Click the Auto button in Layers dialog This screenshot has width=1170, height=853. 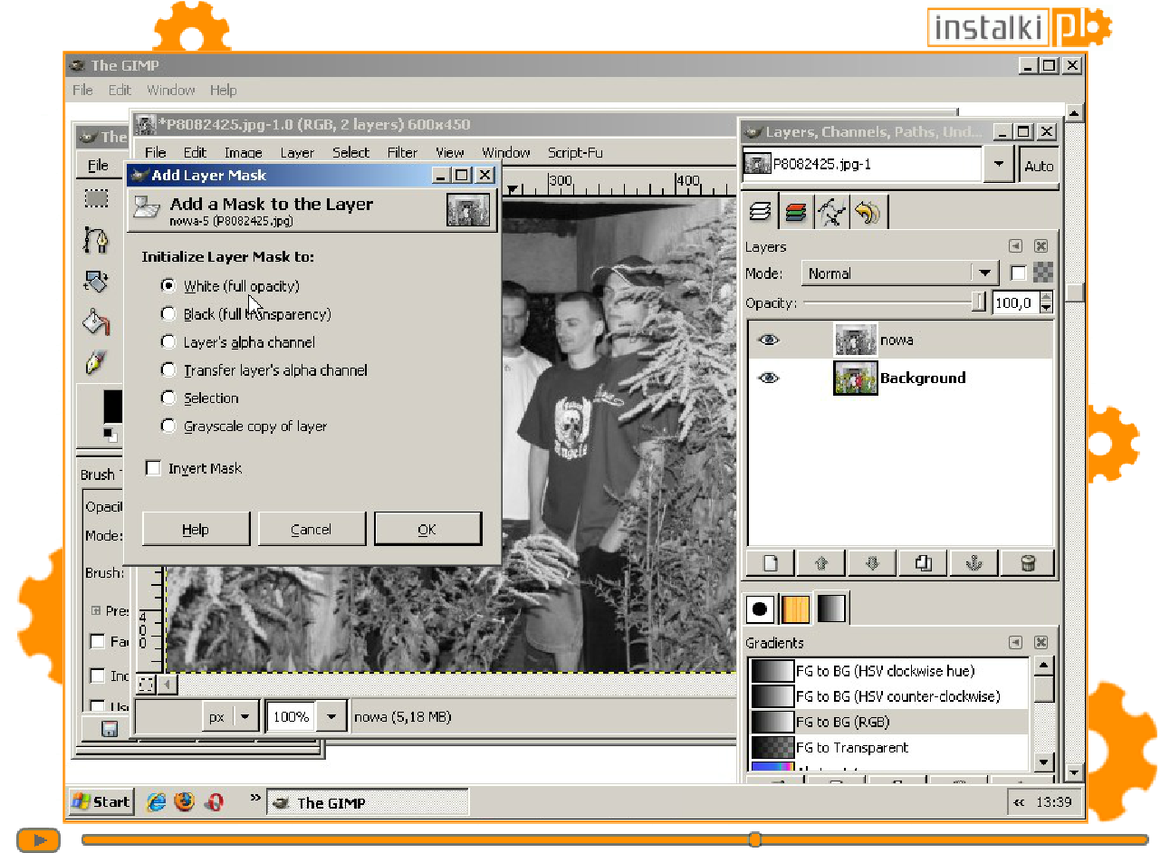pos(1039,166)
